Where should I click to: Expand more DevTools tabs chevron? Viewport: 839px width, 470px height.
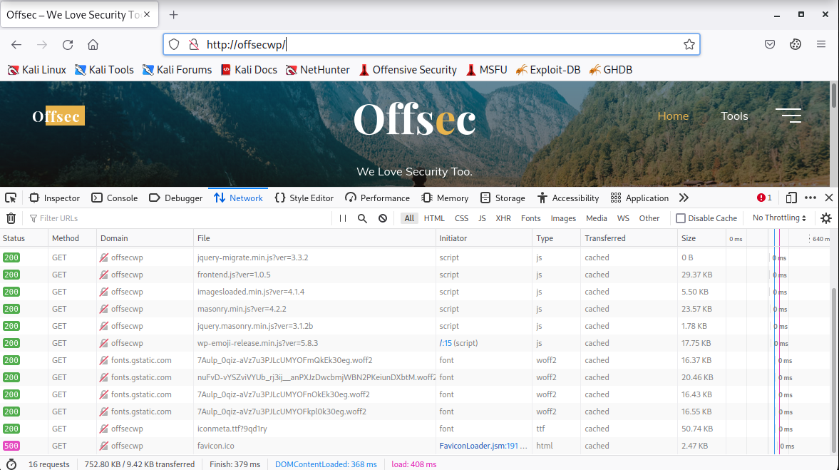pyautogui.click(x=684, y=198)
